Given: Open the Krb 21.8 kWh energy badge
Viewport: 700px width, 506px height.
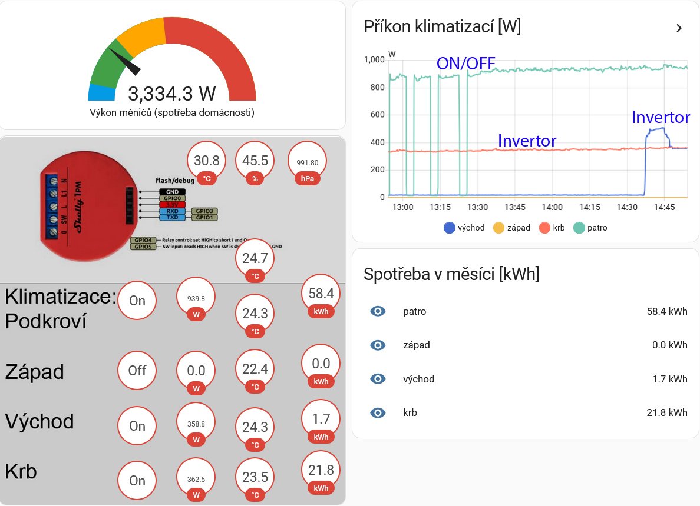Looking at the screenshot, I should pyautogui.click(x=321, y=472).
